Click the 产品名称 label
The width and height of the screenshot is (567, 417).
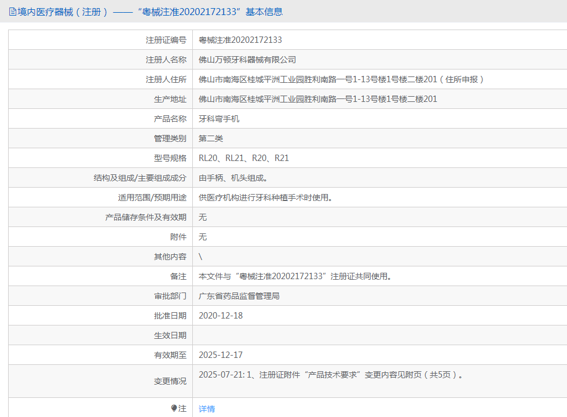[170, 119]
